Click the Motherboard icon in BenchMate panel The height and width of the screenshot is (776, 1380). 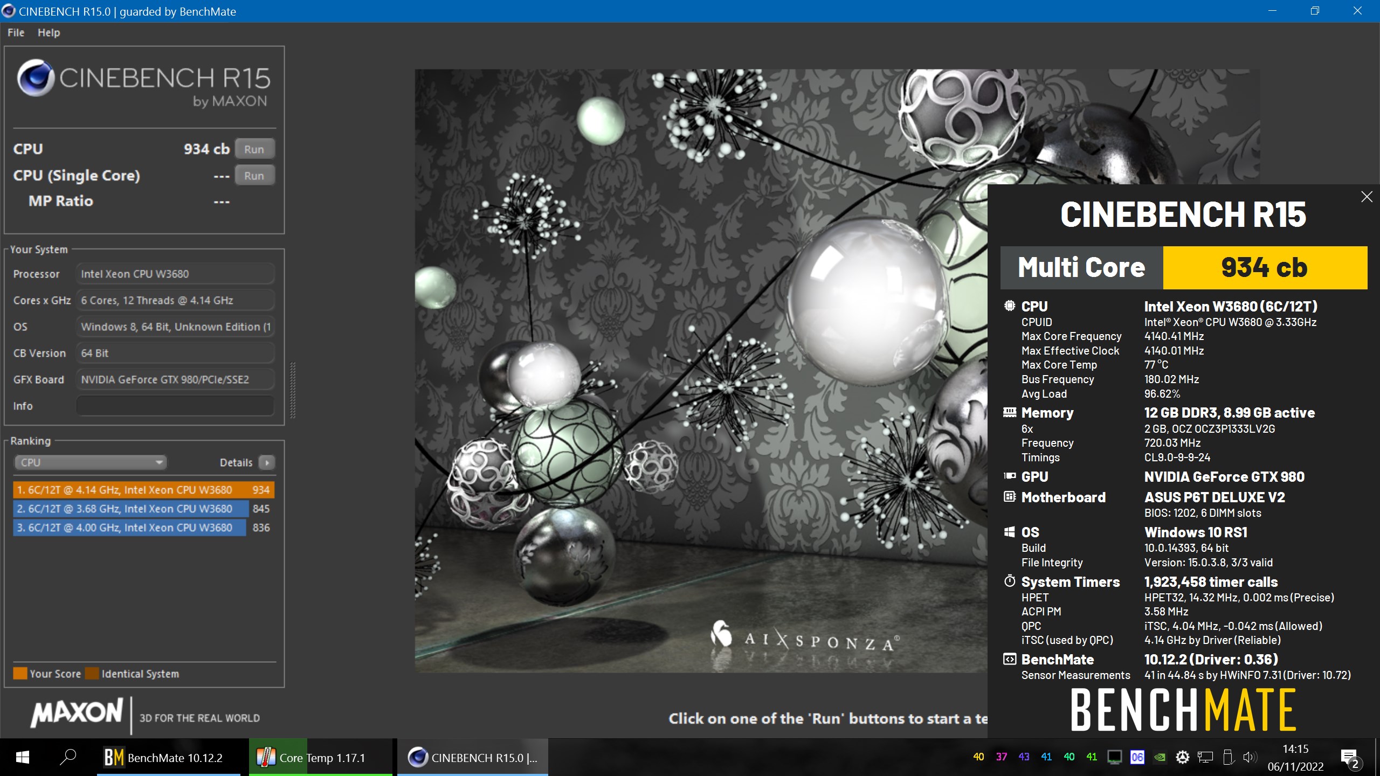(1010, 497)
